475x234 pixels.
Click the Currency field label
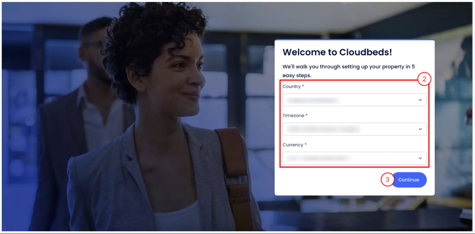point(294,145)
